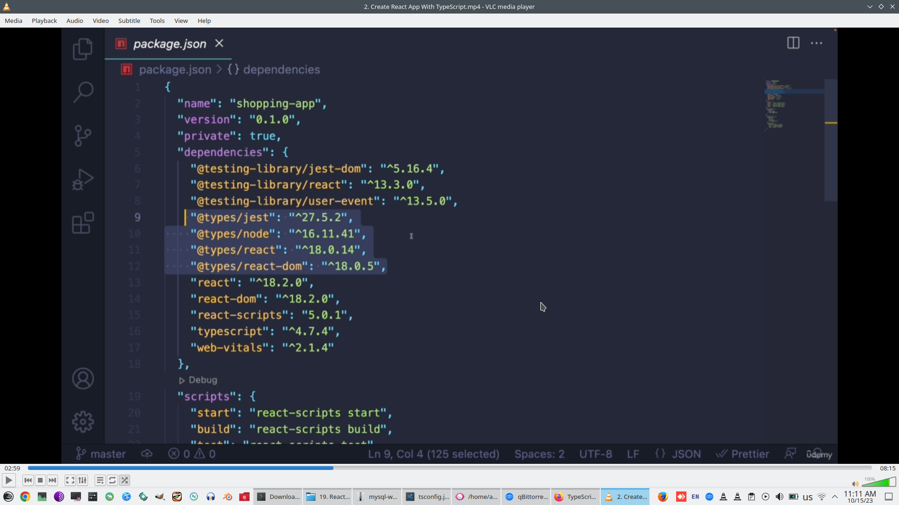The image size is (899, 505).
Task: Open Firefox from system tray
Action: (x=662, y=497)
